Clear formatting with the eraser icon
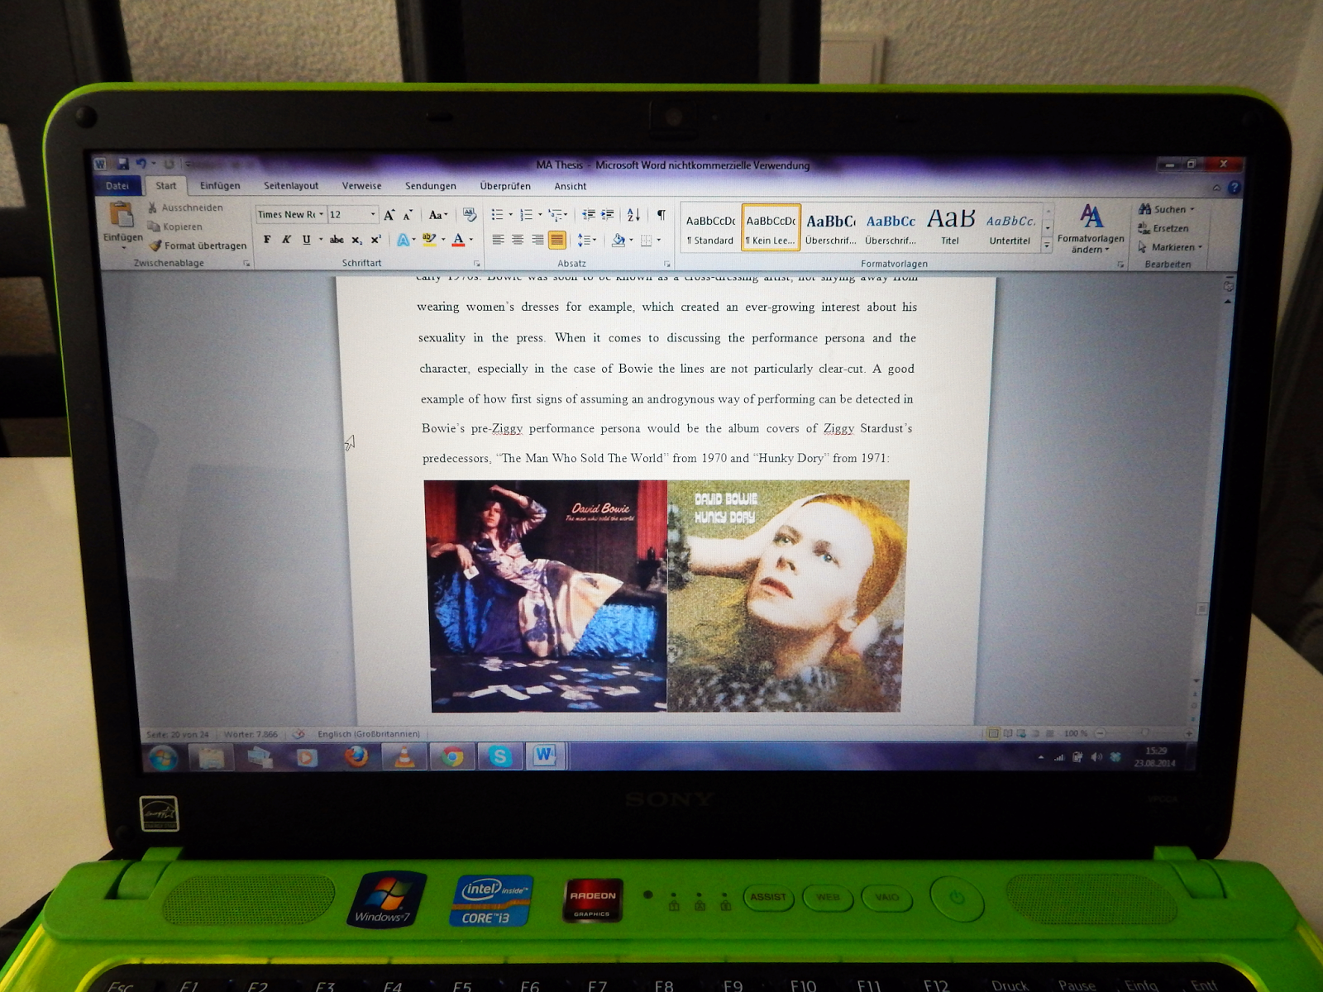 coord(470,215)
